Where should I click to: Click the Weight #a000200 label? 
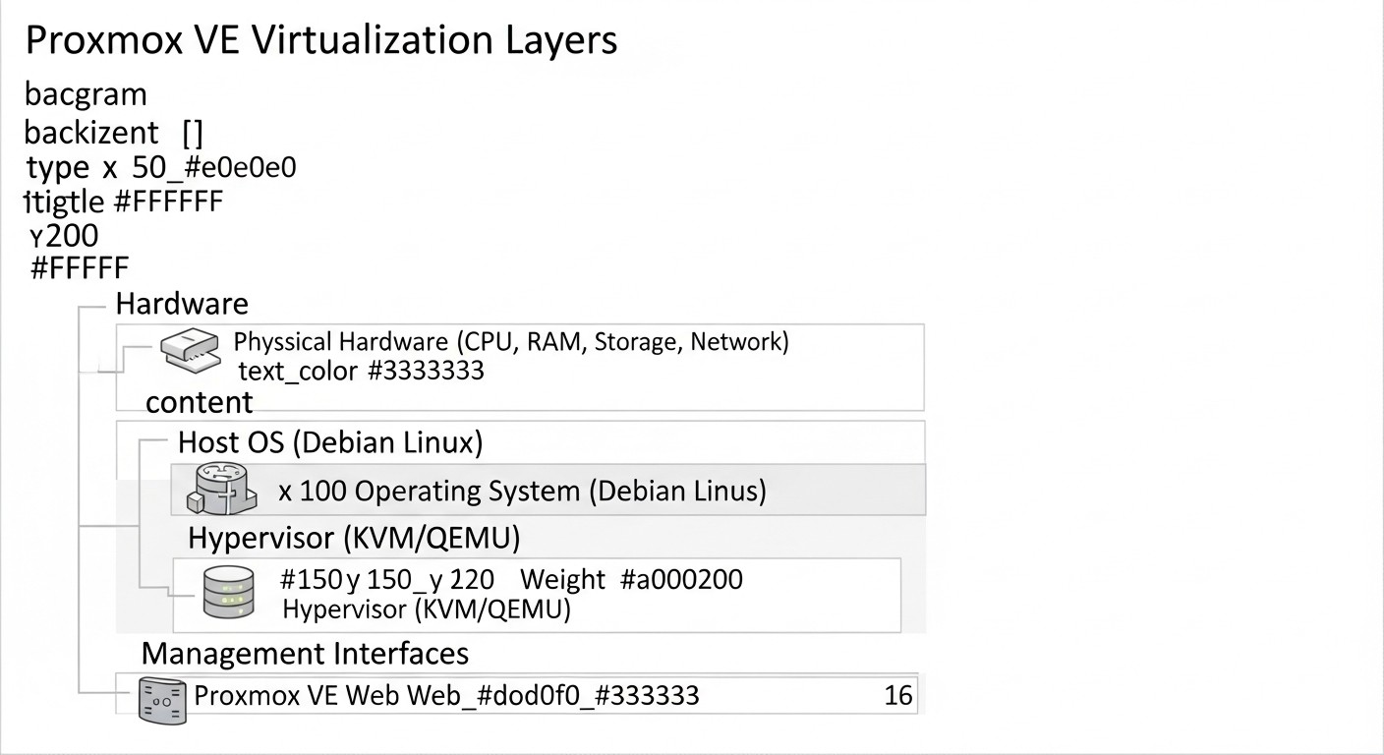(635, 580)
